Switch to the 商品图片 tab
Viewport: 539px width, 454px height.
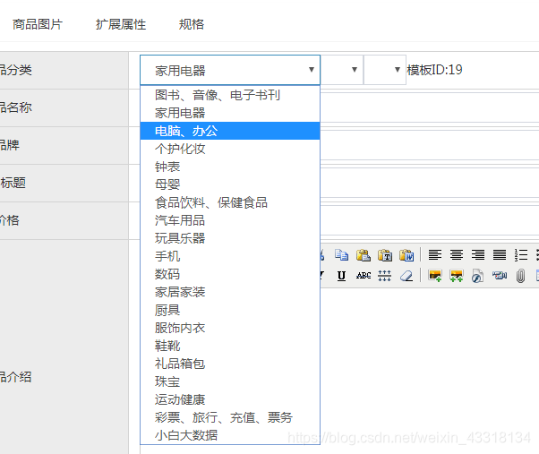[38, 24]
